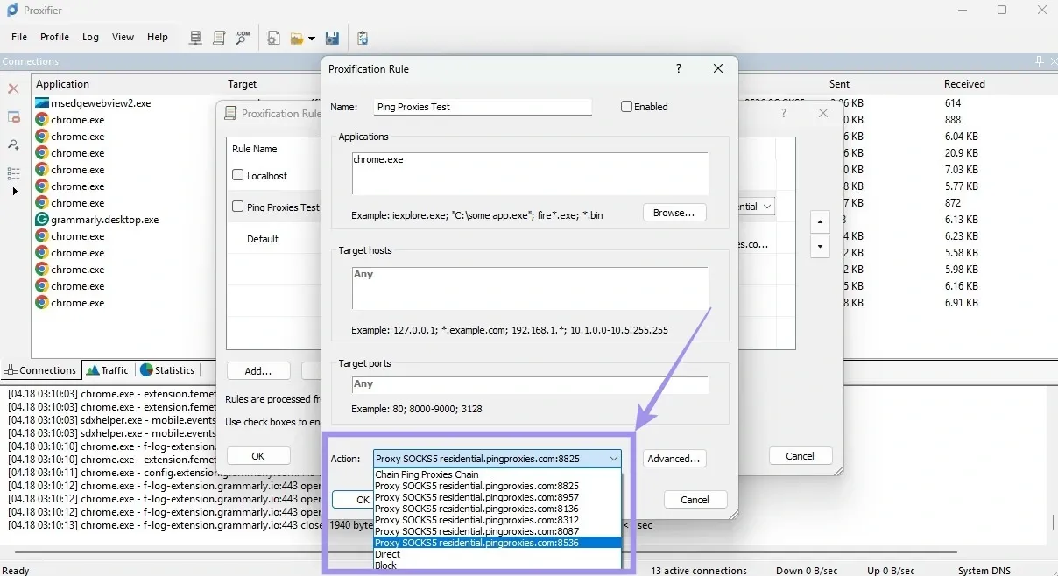Viewport: 1058px width, 576px height.
Task: Click the Name field with Ping Proxies Test
Action: pyautogui.click(x=483, y=107)
